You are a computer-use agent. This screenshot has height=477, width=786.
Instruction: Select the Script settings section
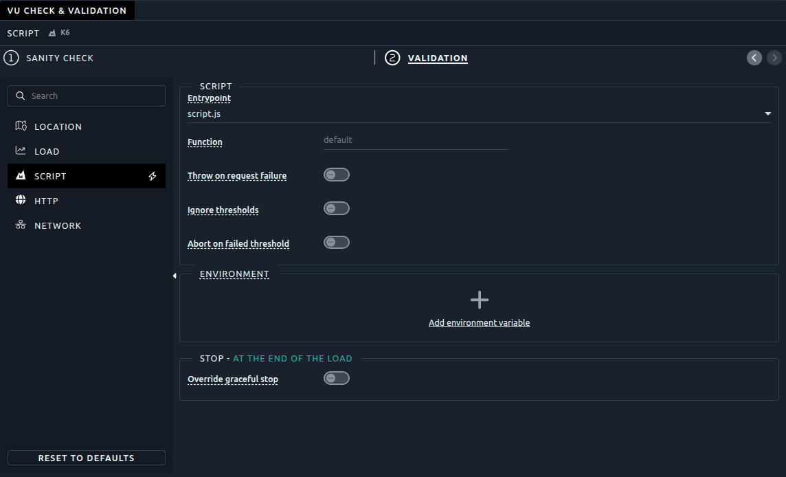86,176
